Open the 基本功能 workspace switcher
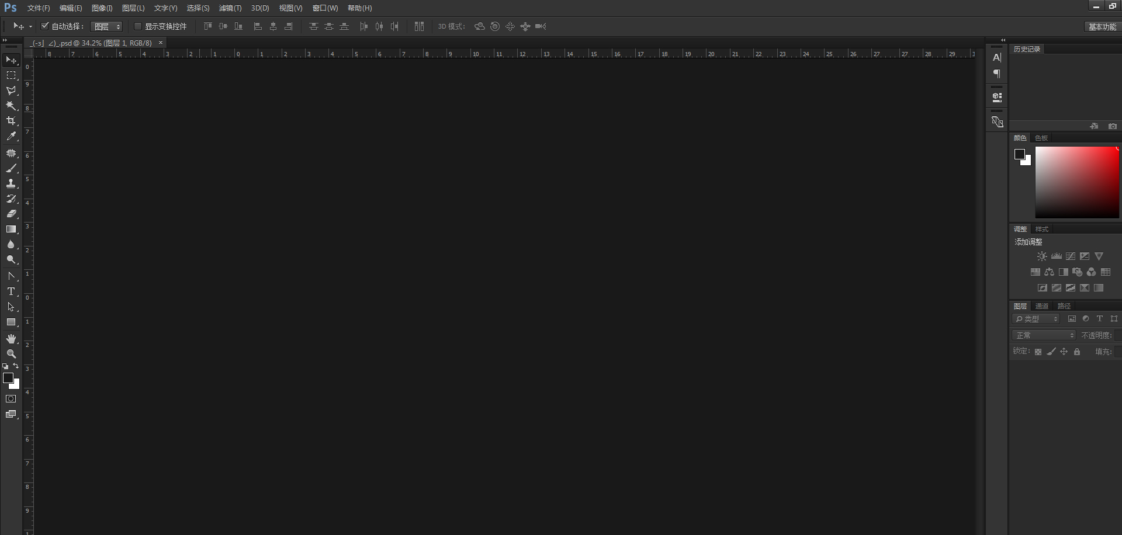 1102,27
